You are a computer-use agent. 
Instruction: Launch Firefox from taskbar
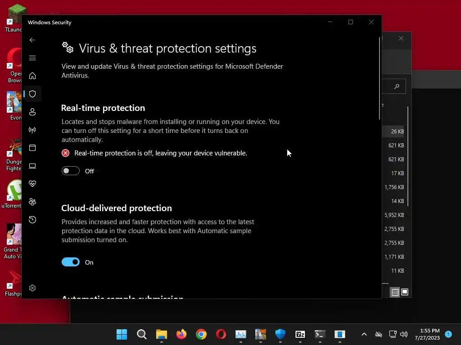click(x=181, y=334)
